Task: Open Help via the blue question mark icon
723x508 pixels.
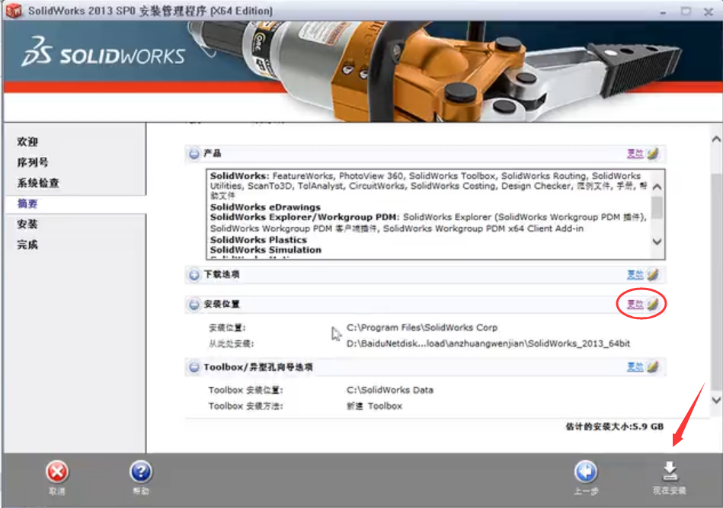Action: pyautogui.click(x=141, y=472)
